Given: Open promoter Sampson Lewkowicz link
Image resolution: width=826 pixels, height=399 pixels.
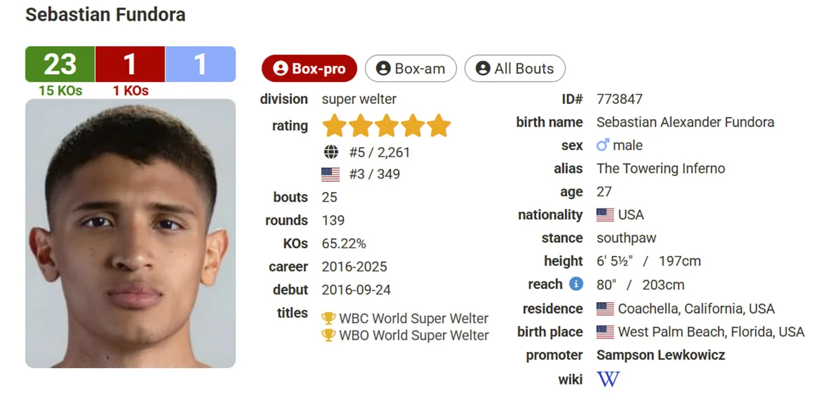Looking at the screenshot, I should [x=660, y=355].
